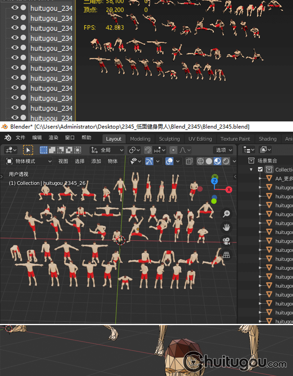Click the Collection box icon in outliner
293x376 pixels.
269,170
